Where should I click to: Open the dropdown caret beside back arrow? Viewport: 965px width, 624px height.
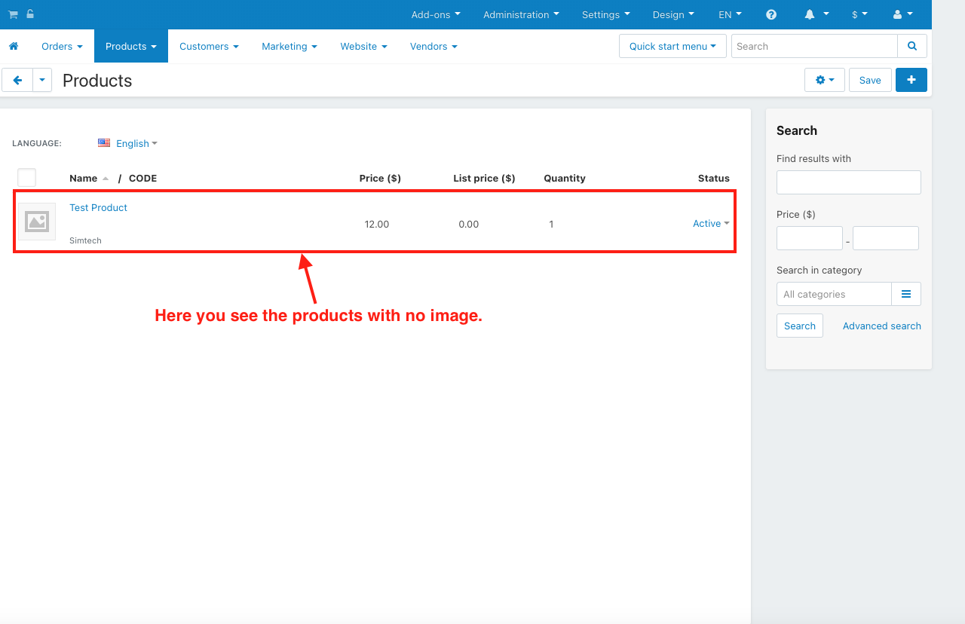[x=42, y=80]
